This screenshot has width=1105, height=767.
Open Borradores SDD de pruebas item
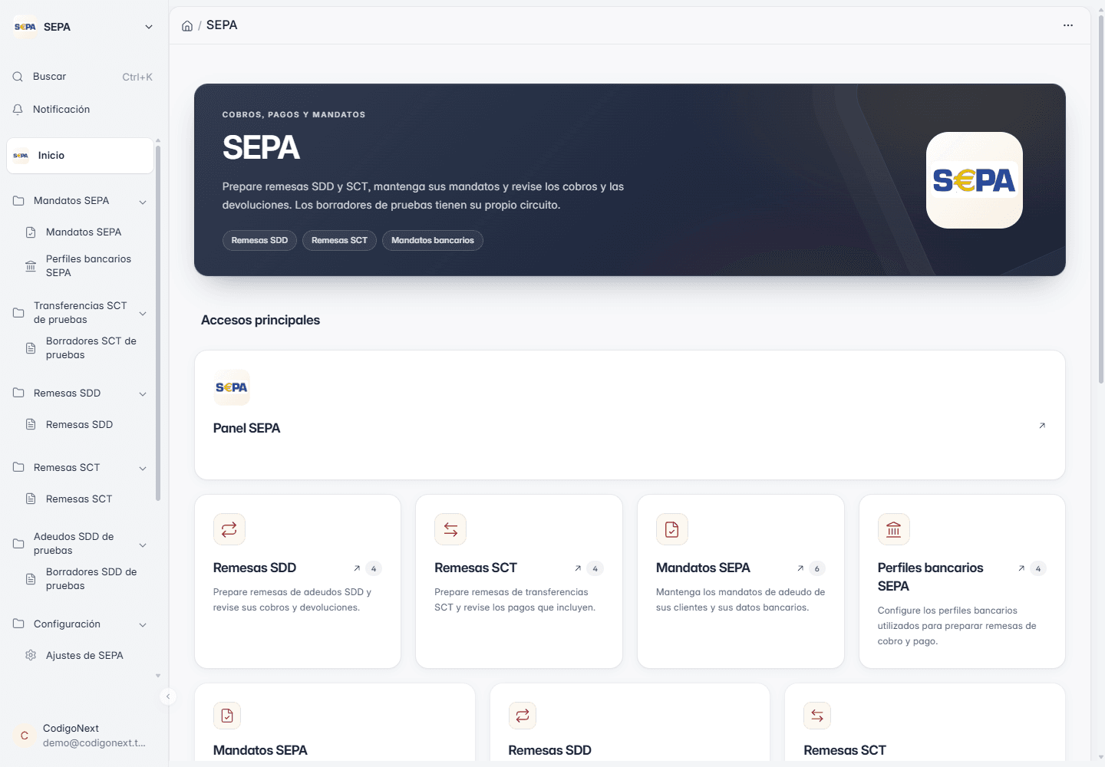point(86,579)
